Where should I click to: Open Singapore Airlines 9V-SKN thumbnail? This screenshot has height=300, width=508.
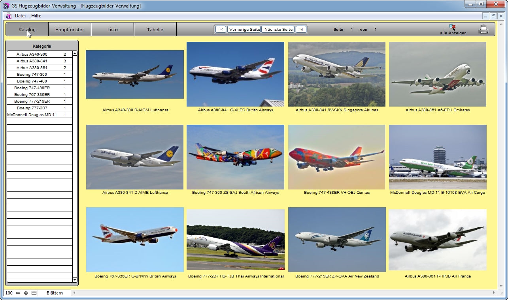tap(337, 74)
